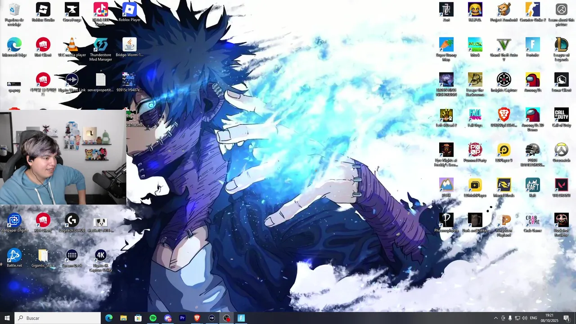Open Adobe Premiere Pro from taskbar

(x=182, y=318)
